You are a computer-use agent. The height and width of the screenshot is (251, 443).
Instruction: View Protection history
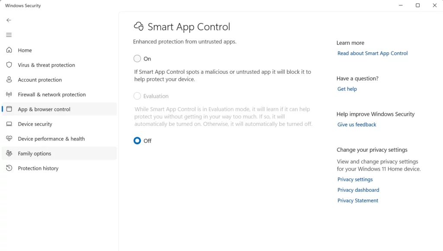59,168
